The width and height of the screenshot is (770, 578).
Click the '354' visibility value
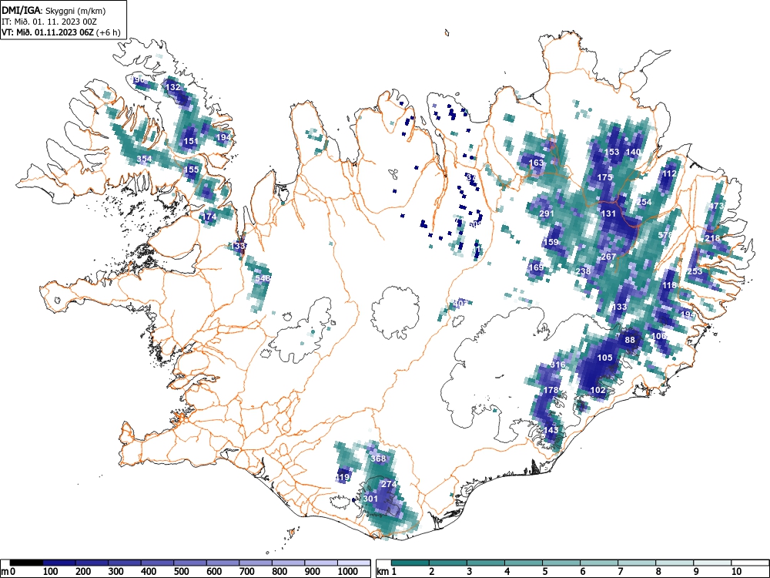coord(144,159)
